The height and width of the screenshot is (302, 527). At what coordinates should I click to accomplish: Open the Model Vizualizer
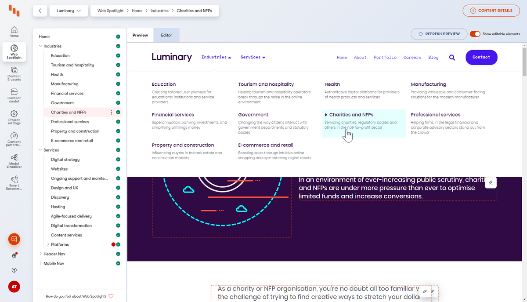click(x=14, y=160)
